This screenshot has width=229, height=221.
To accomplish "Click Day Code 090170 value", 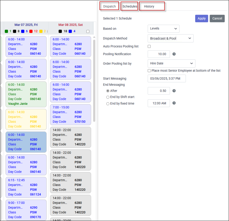I will (x=36, y=217).
